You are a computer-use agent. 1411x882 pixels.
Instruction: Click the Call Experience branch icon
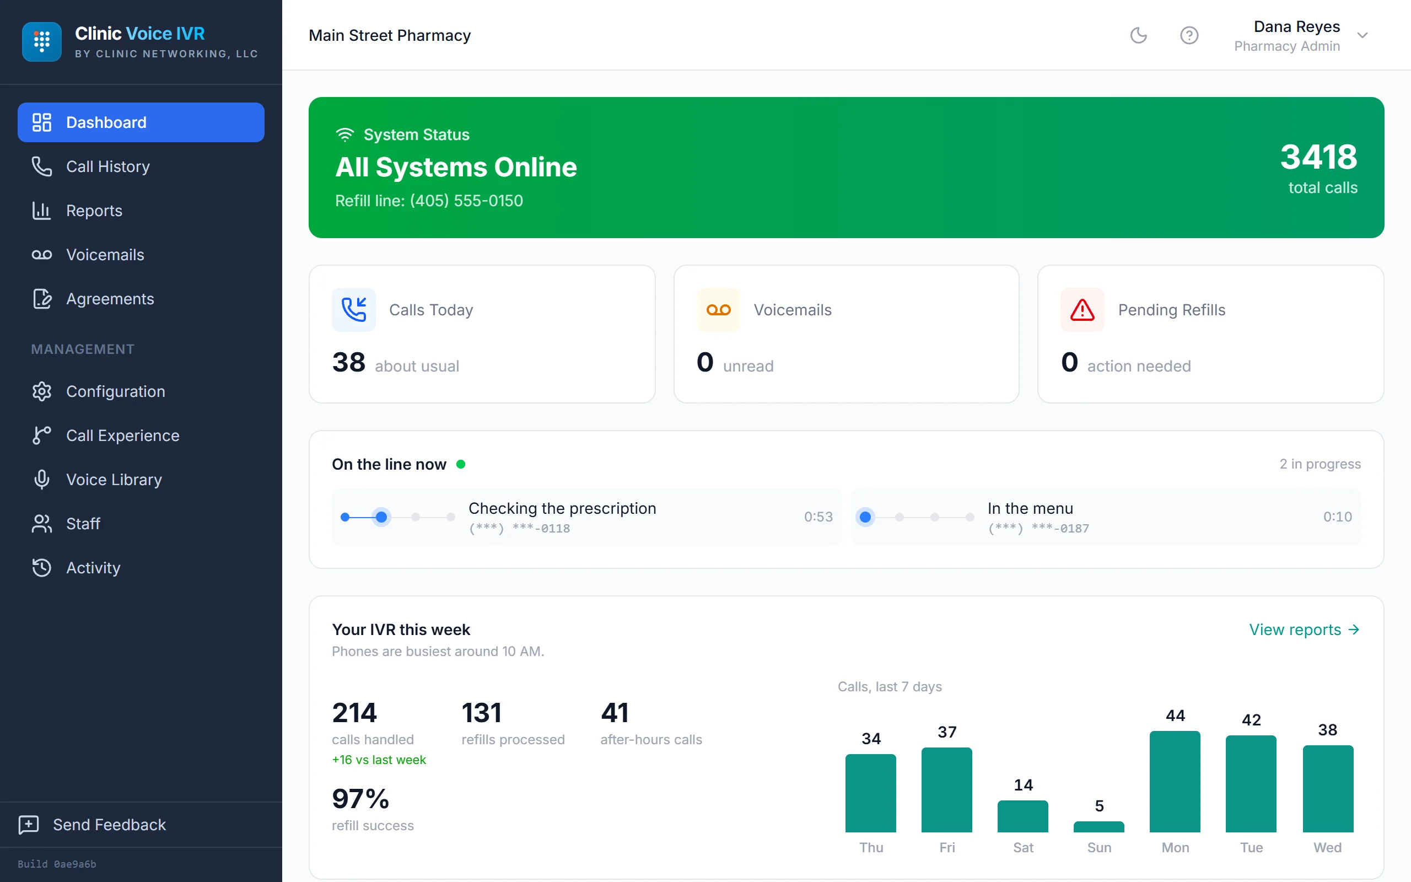[x=41, y=435]
